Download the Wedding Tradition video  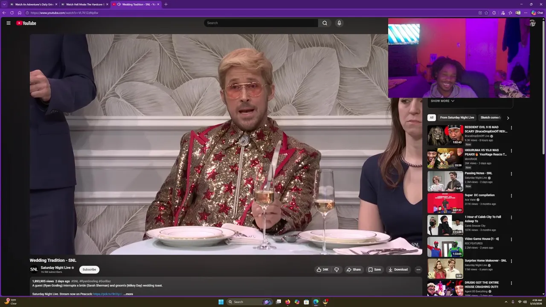point(398,269)
